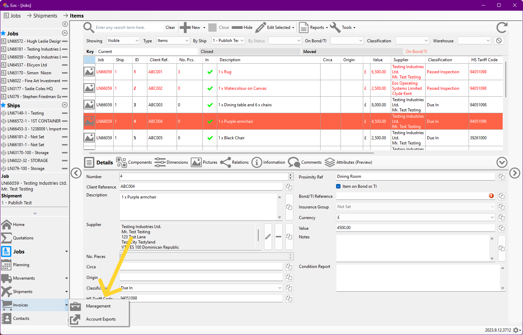
Task: Open the version settings gear
Action: (516, 330)
